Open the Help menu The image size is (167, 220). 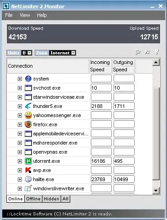[x=42, y=15]
